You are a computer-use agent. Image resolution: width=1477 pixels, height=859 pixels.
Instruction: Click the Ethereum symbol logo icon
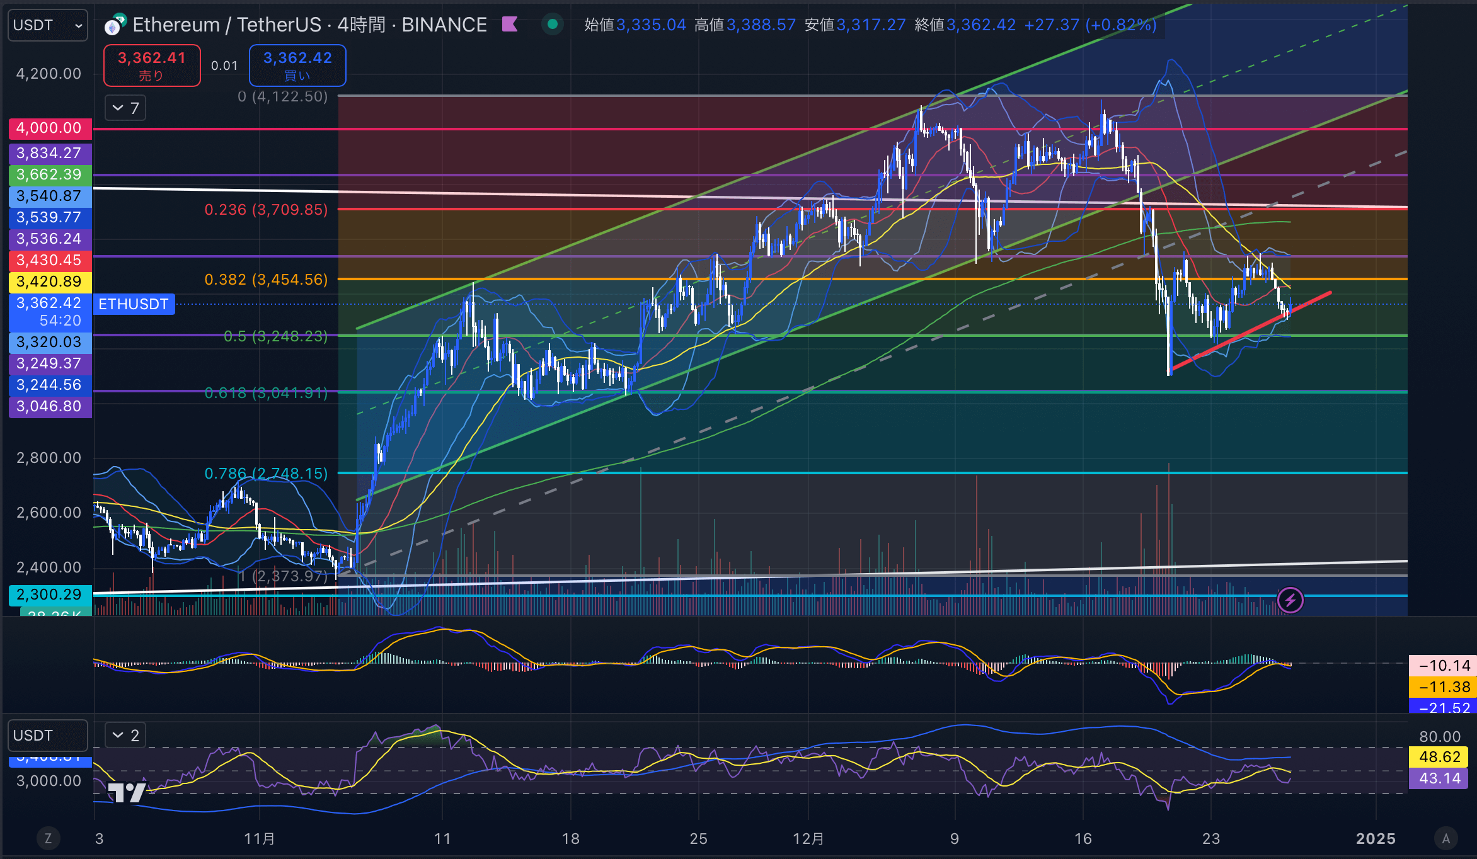pos(115,25)
